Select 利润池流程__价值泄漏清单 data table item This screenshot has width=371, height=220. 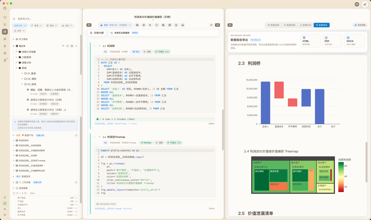pos(31,166)
